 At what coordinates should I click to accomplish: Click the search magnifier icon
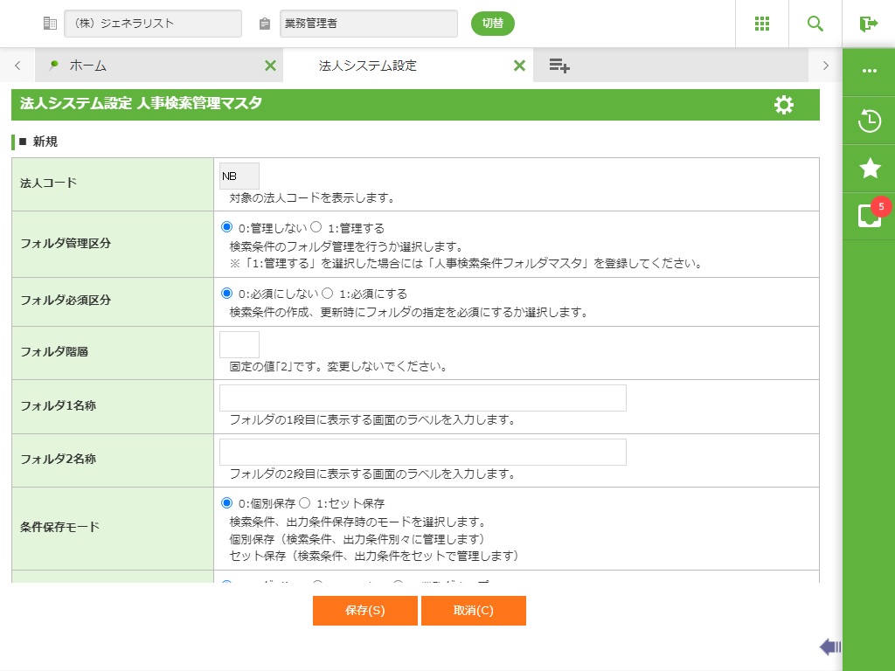815,24
